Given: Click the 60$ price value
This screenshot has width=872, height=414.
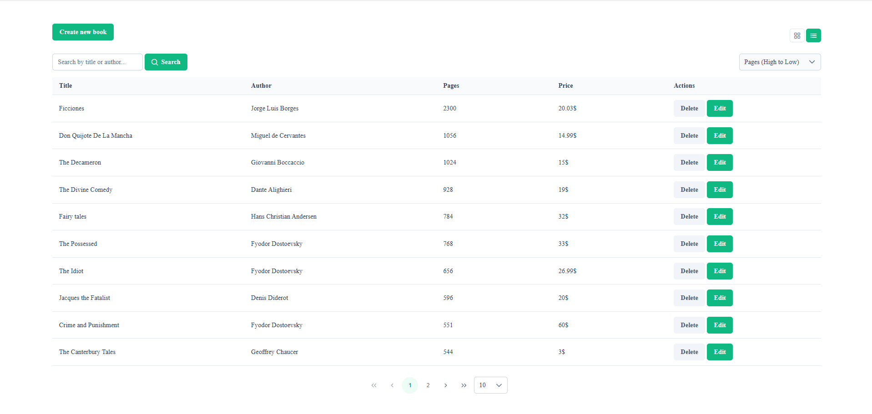Looking at the screenshot, I should [564, 325].
